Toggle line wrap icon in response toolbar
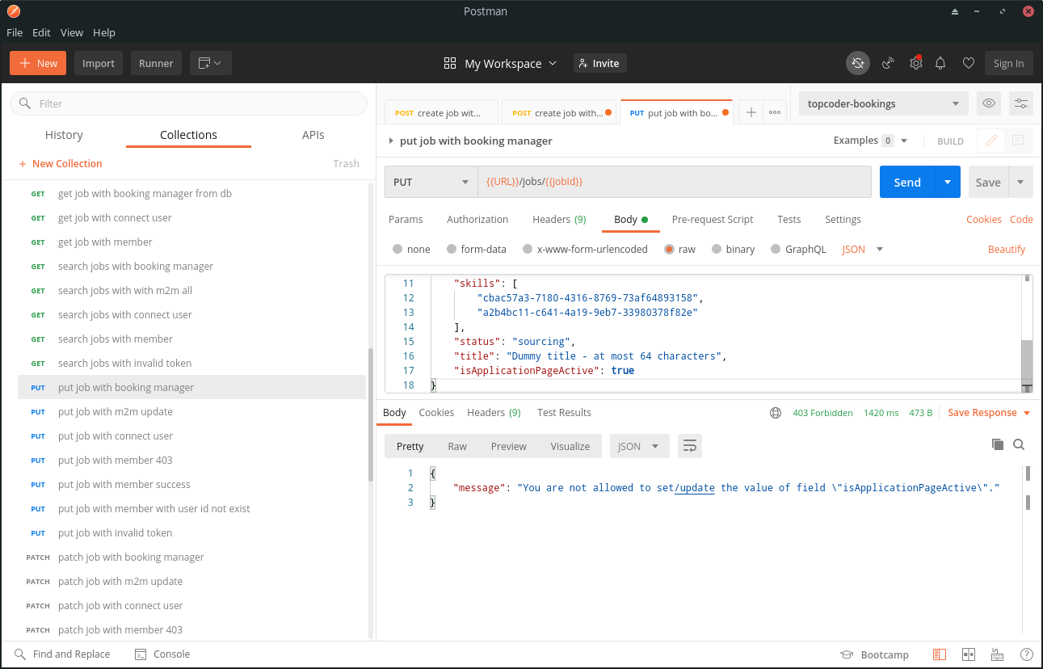This screenshot has height=669, width=1043. 690,446
